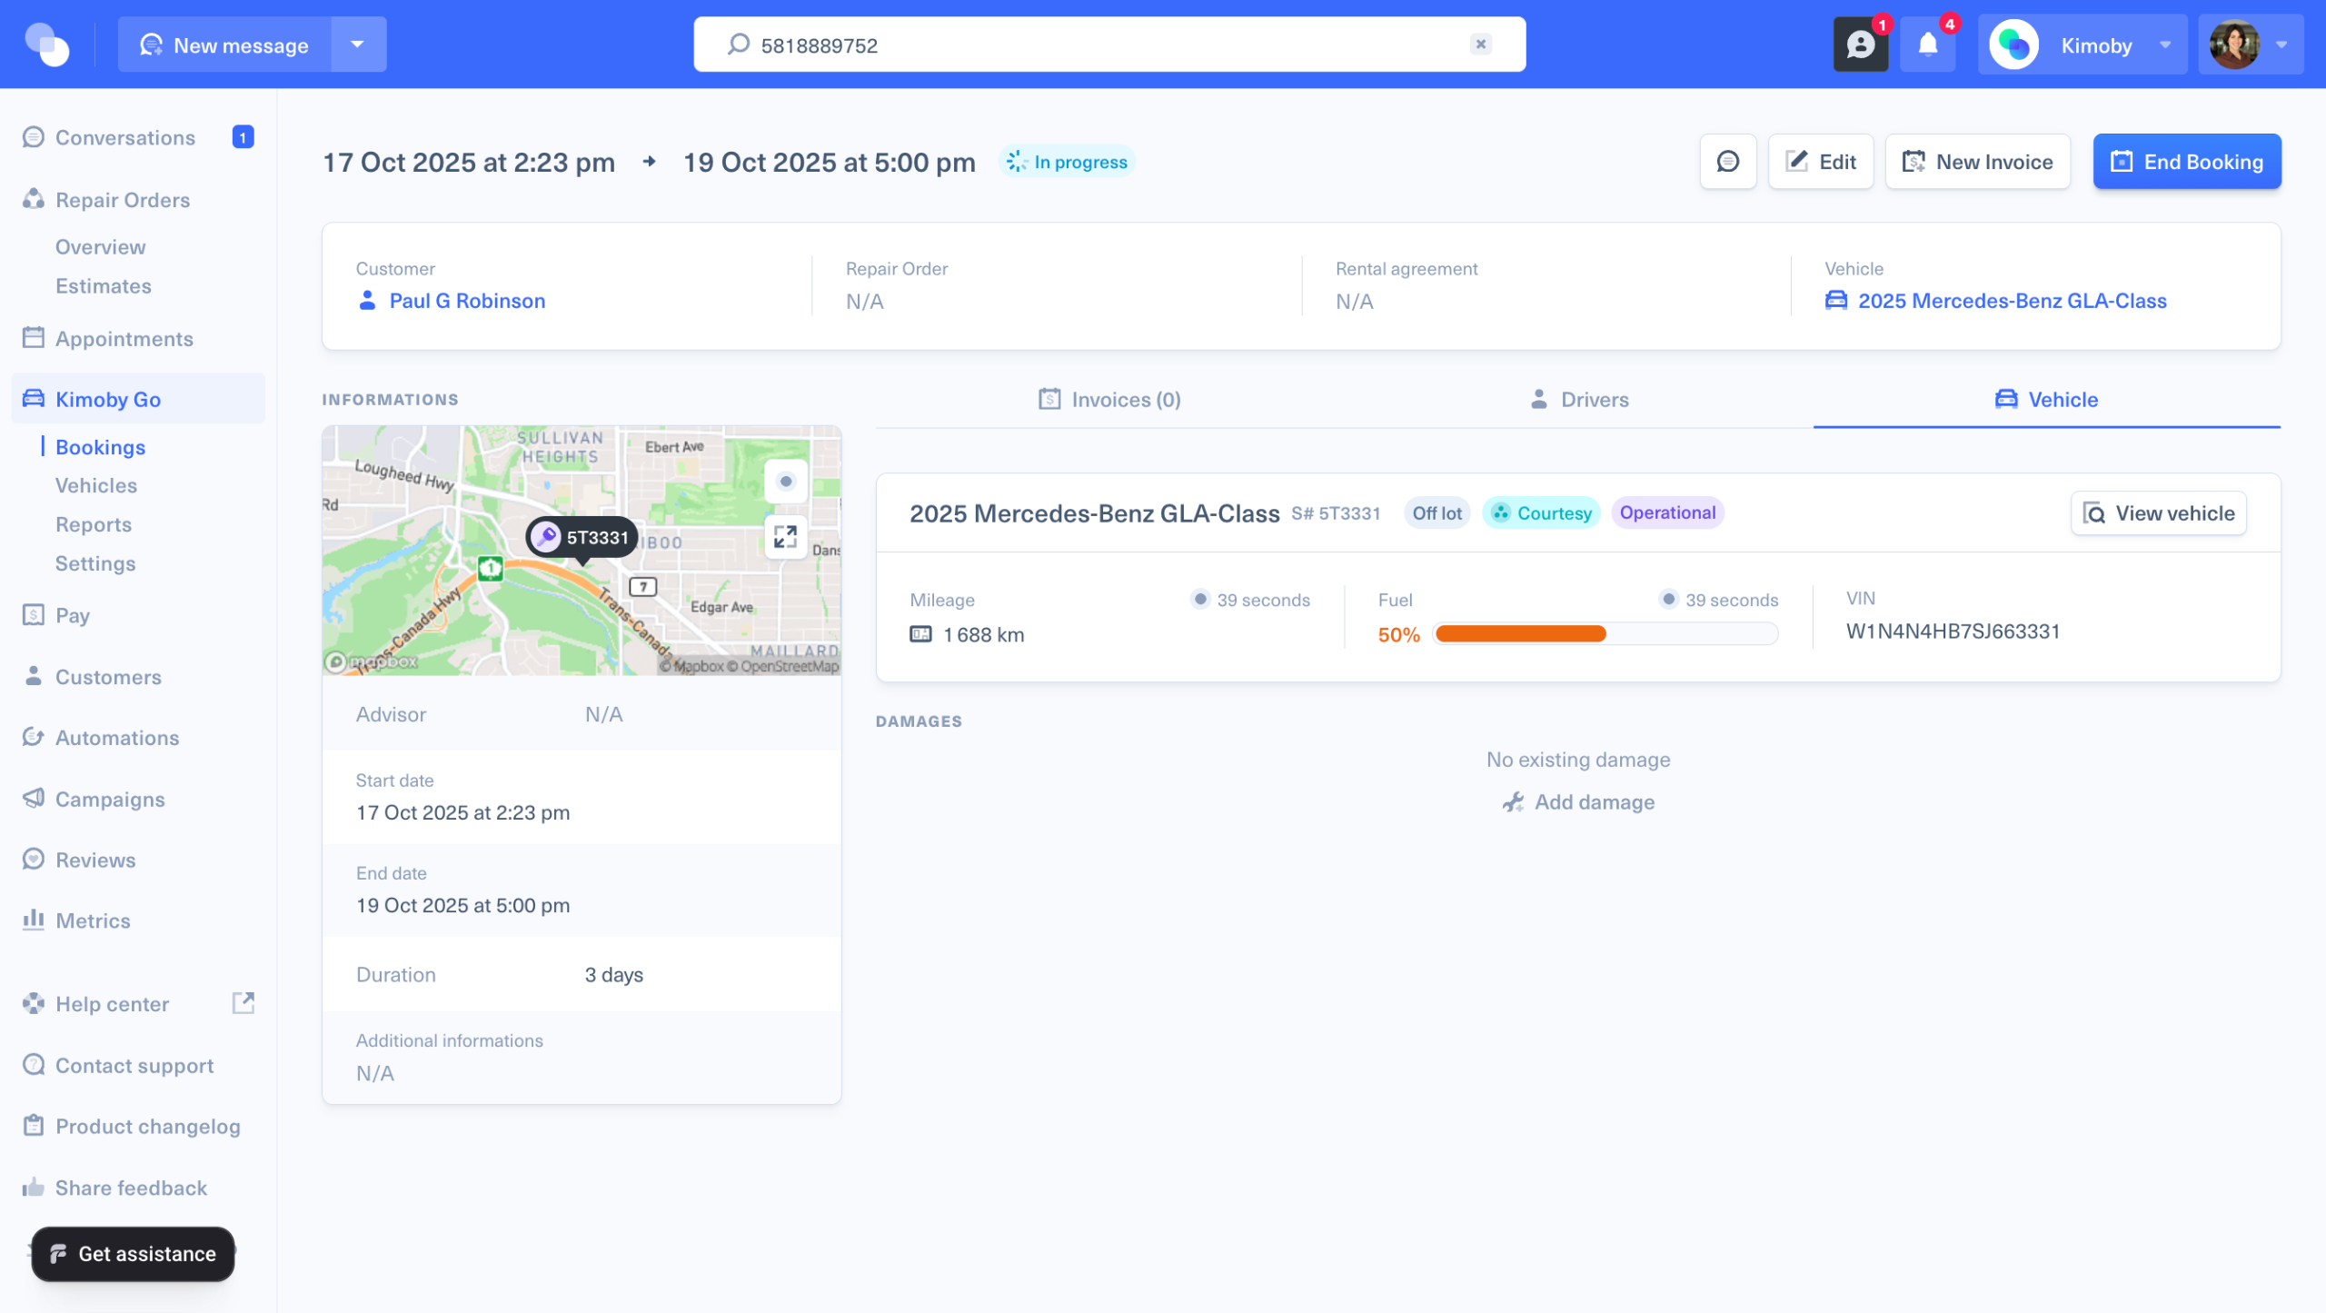The height and width of the screenshot is (1313, 2326).
Task: Open the notifications bell icon
Action: click(1927, 45)
